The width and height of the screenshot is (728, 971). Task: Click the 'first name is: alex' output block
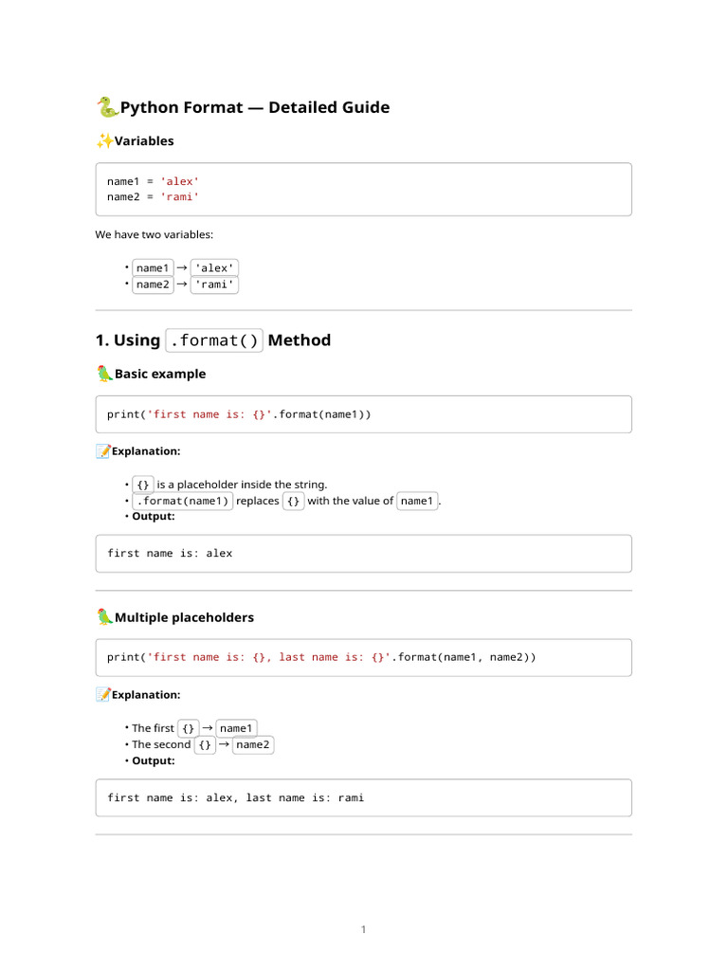pyautogui.click(x=363, y=554)
